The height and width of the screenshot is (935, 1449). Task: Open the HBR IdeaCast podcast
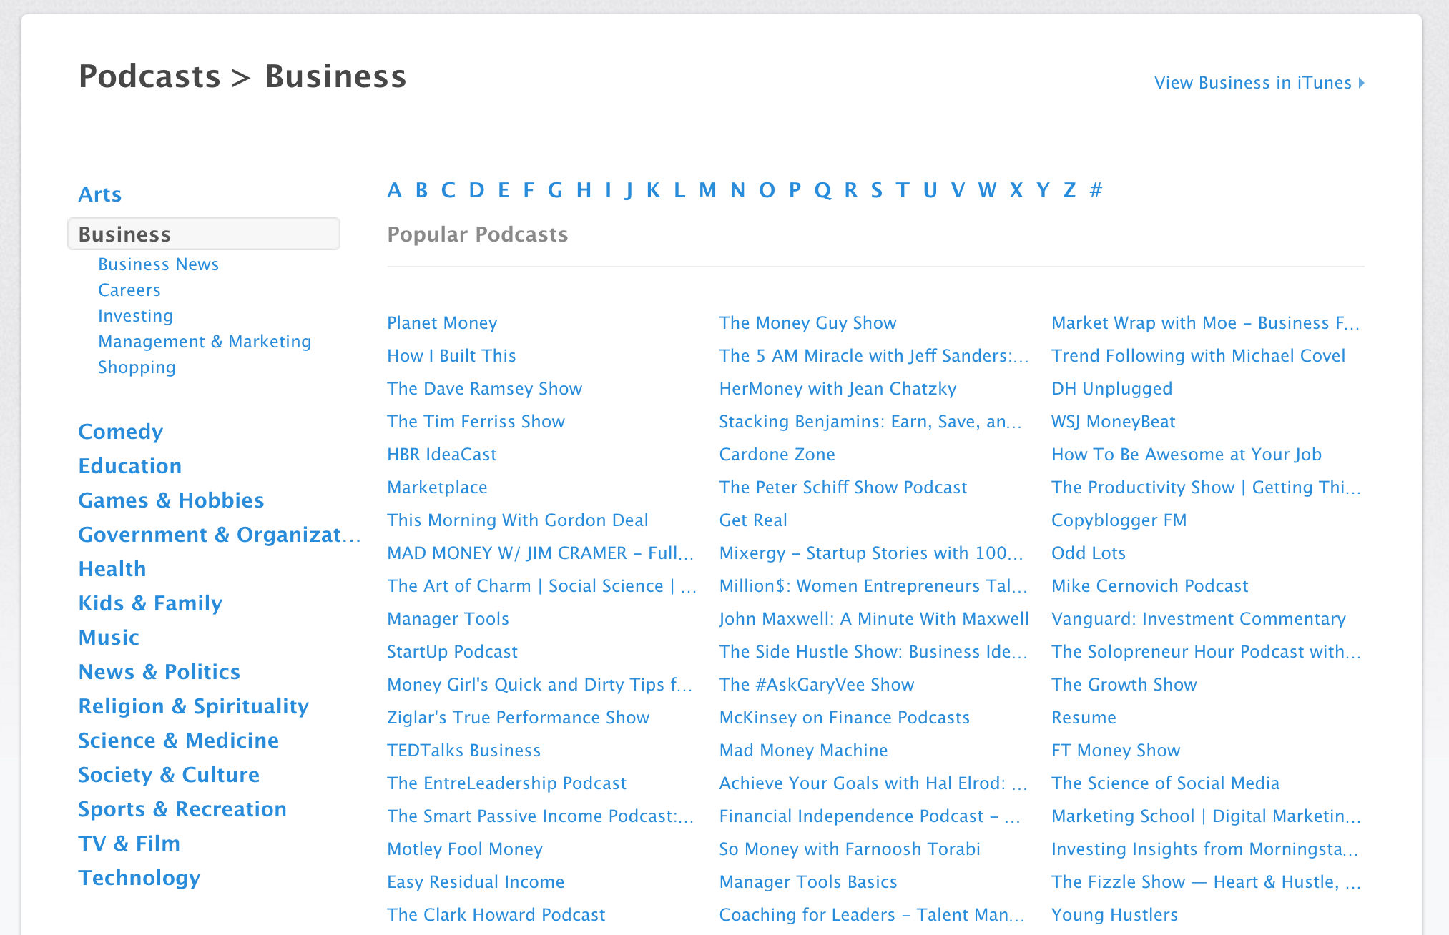[x=441, y=454]
